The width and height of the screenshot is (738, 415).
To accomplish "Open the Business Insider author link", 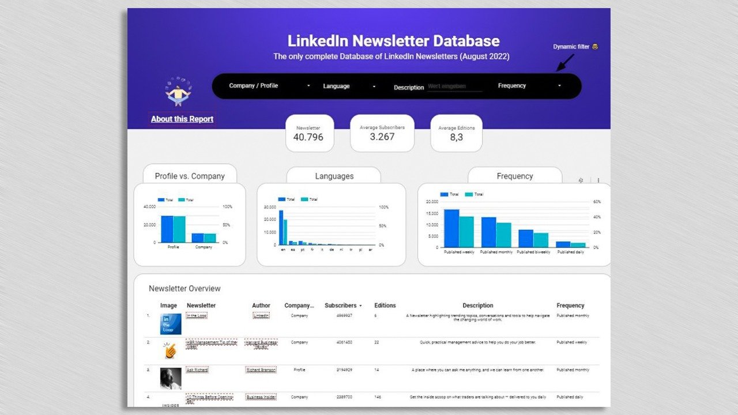I will (261, 397).
